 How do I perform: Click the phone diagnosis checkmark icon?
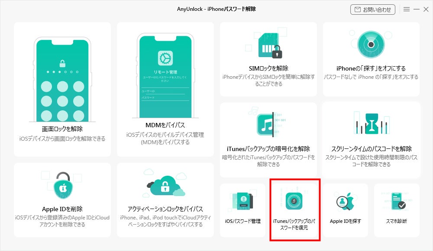coord(397,201)
